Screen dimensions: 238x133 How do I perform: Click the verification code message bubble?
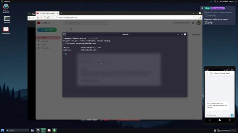[218, 106]
